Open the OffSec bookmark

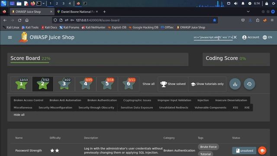pyautogui.click(x=167, y=27)
